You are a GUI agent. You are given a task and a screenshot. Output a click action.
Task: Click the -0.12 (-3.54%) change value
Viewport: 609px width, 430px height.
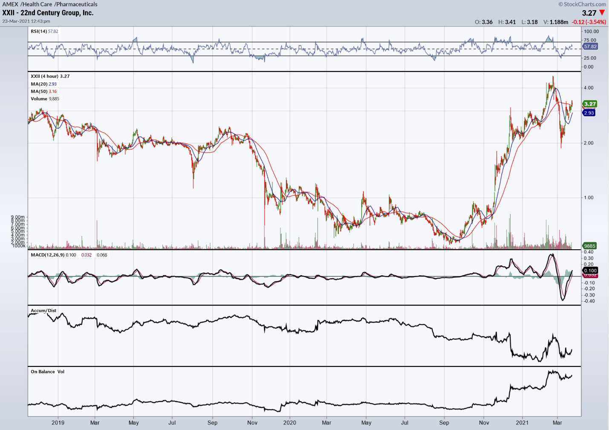click(589, 22)
